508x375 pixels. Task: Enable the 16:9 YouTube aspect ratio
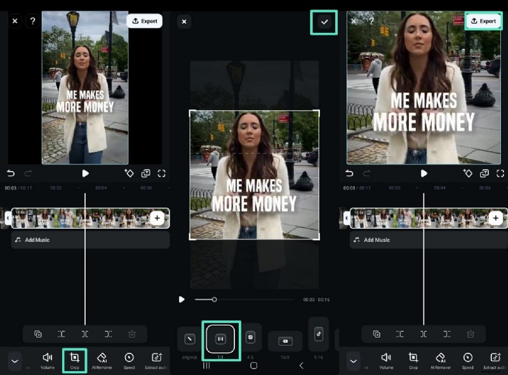click(x=284, y=342)
